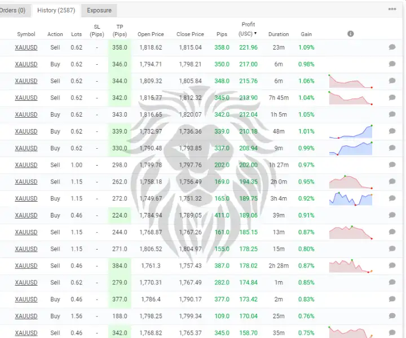Viewport: 406px width, 338px height.
Task: Click the Pips column header
Action: click(222, 34)
